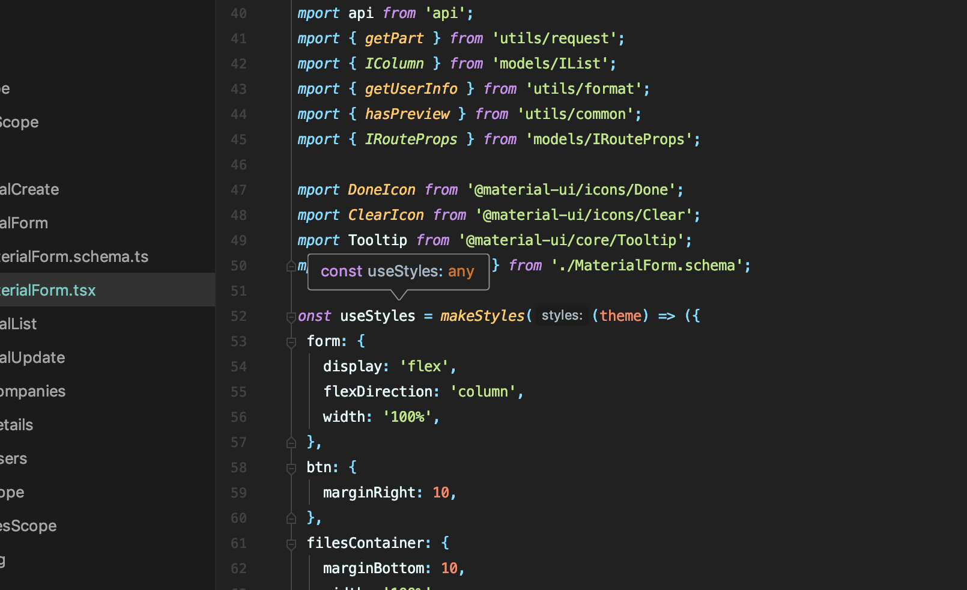Click the fold end marker on line 57

tap(291, 443)
